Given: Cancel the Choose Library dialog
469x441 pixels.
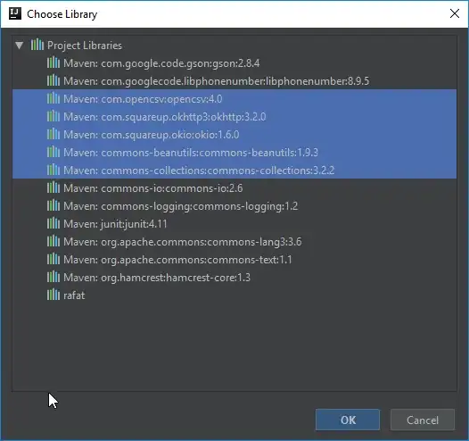Looking at the screenshot, I should 423,420.
